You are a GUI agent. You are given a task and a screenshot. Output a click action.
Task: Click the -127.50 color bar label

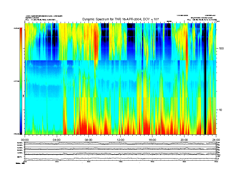pos(16,81)
